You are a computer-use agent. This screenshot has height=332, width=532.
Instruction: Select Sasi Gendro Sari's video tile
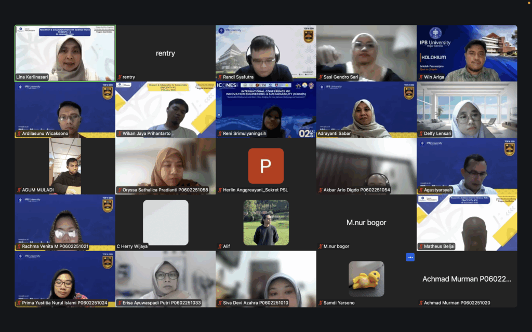(x=366, y=52)
